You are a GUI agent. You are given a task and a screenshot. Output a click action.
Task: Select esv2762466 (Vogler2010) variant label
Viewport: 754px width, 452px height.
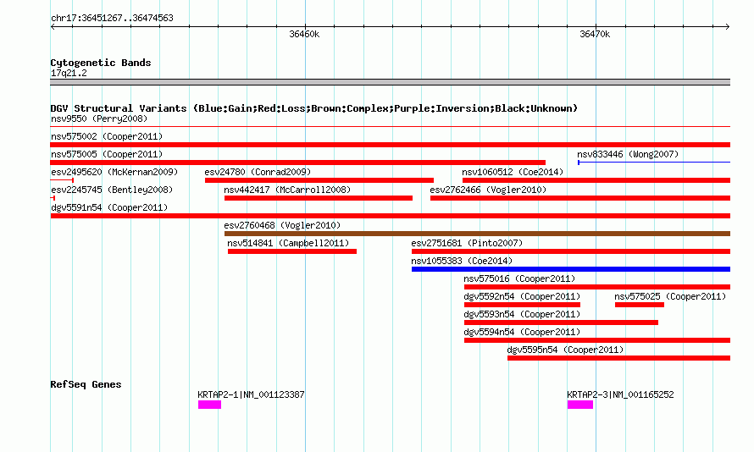(488, 190)
